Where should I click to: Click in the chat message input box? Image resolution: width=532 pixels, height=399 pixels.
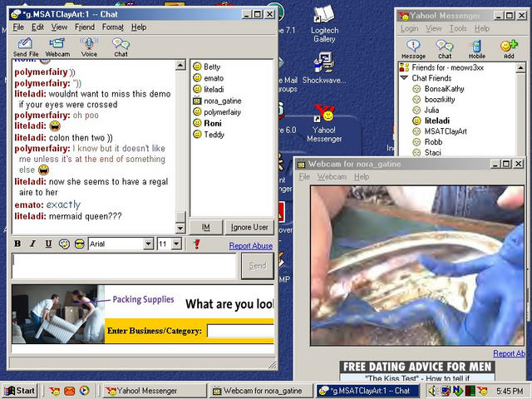coord(124,266)
